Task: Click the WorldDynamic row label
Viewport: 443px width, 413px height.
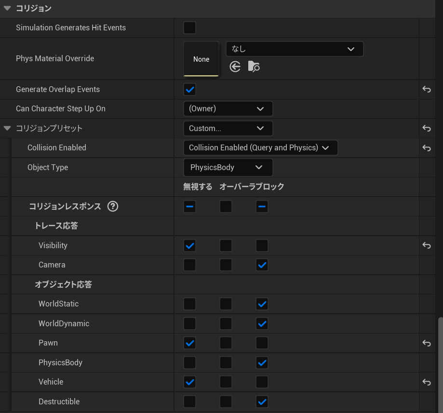Action: (64, 324)
